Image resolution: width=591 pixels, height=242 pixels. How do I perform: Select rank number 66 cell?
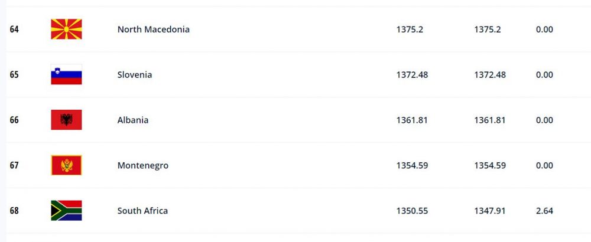14,120
